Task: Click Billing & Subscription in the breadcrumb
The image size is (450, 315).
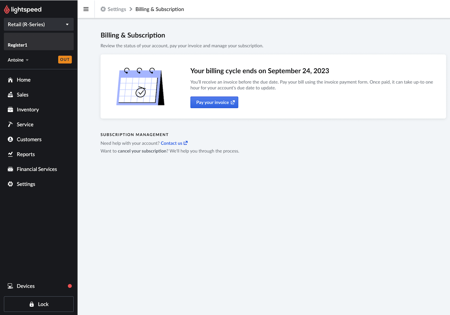Action: [159, 9]
